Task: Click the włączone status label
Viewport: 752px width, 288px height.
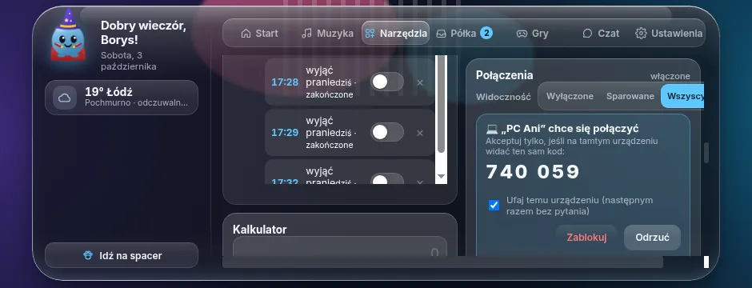Action: click(670, 76)
